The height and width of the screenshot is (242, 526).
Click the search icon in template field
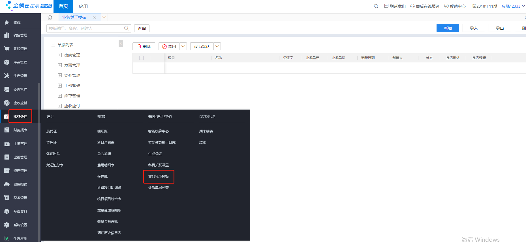pos(127,28)
